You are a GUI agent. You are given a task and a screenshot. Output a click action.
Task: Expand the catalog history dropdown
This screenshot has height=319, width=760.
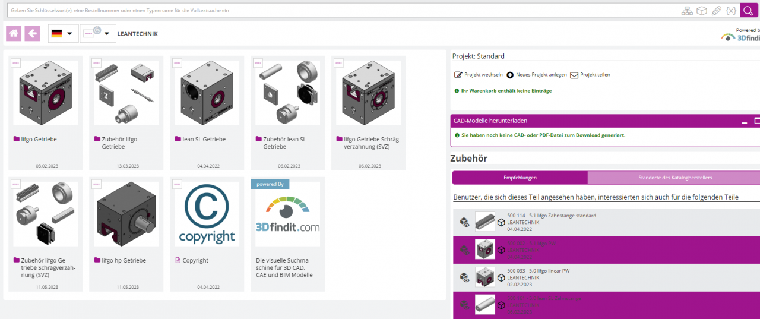(x=98, y=34)
